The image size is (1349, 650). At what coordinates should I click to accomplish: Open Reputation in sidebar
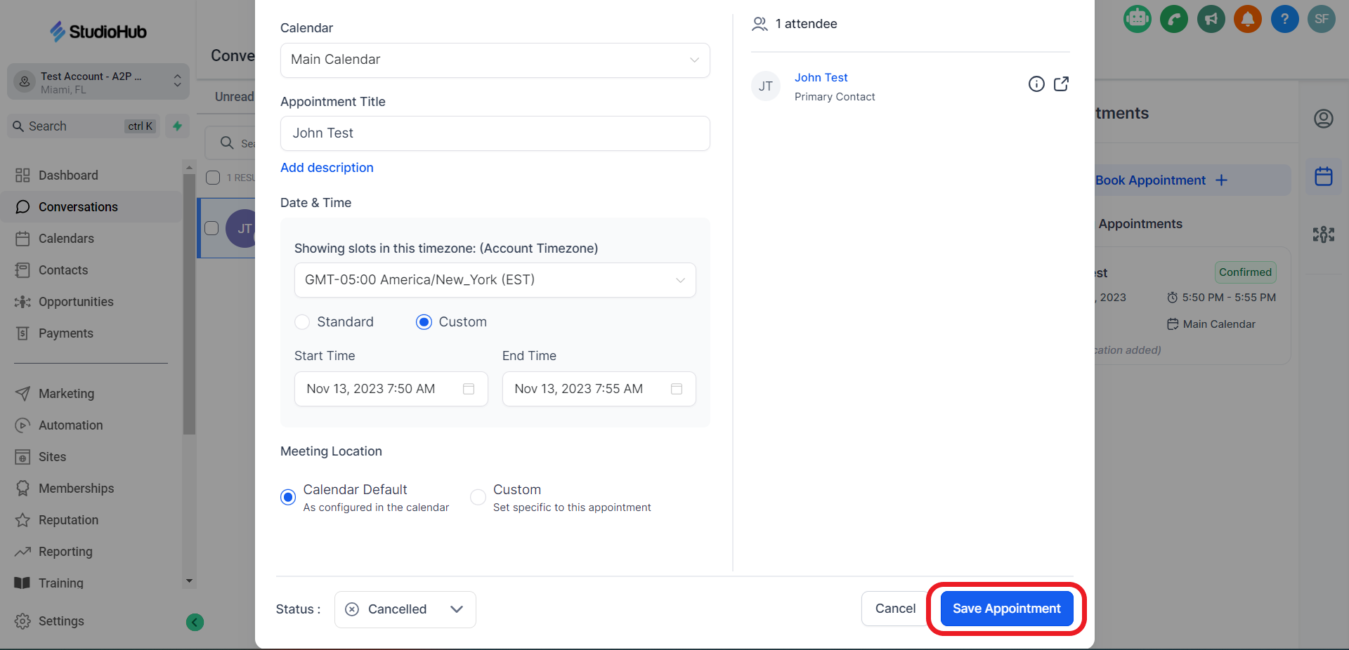point(68,520)
